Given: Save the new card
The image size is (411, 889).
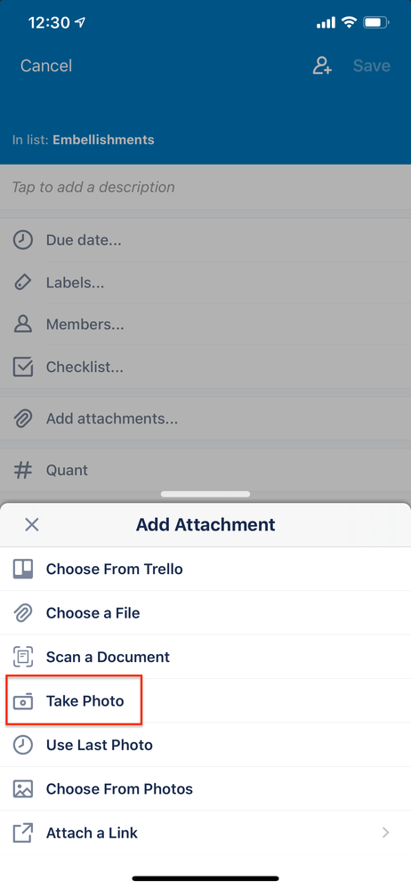Looking at the screenshot, I should tap(371, 66).
